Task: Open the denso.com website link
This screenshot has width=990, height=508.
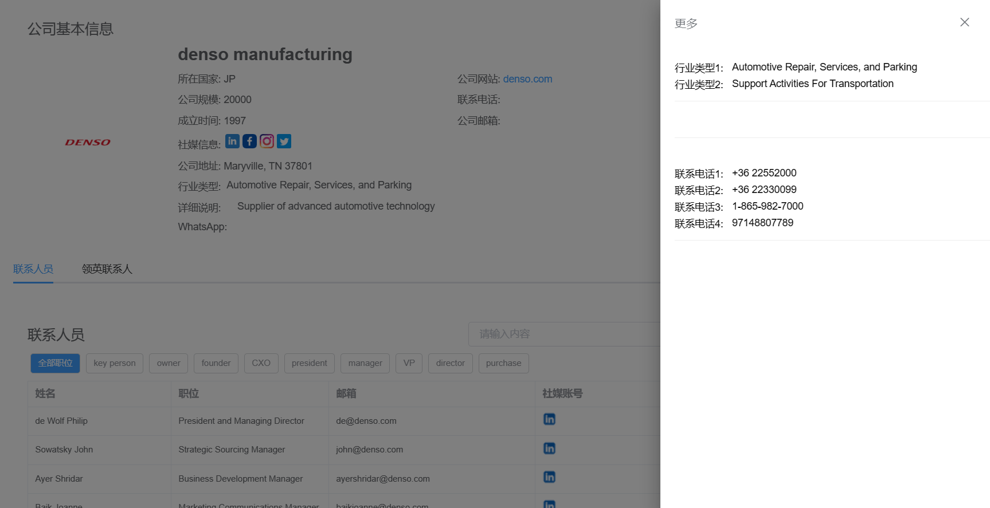Action: [x=527, y=79]
